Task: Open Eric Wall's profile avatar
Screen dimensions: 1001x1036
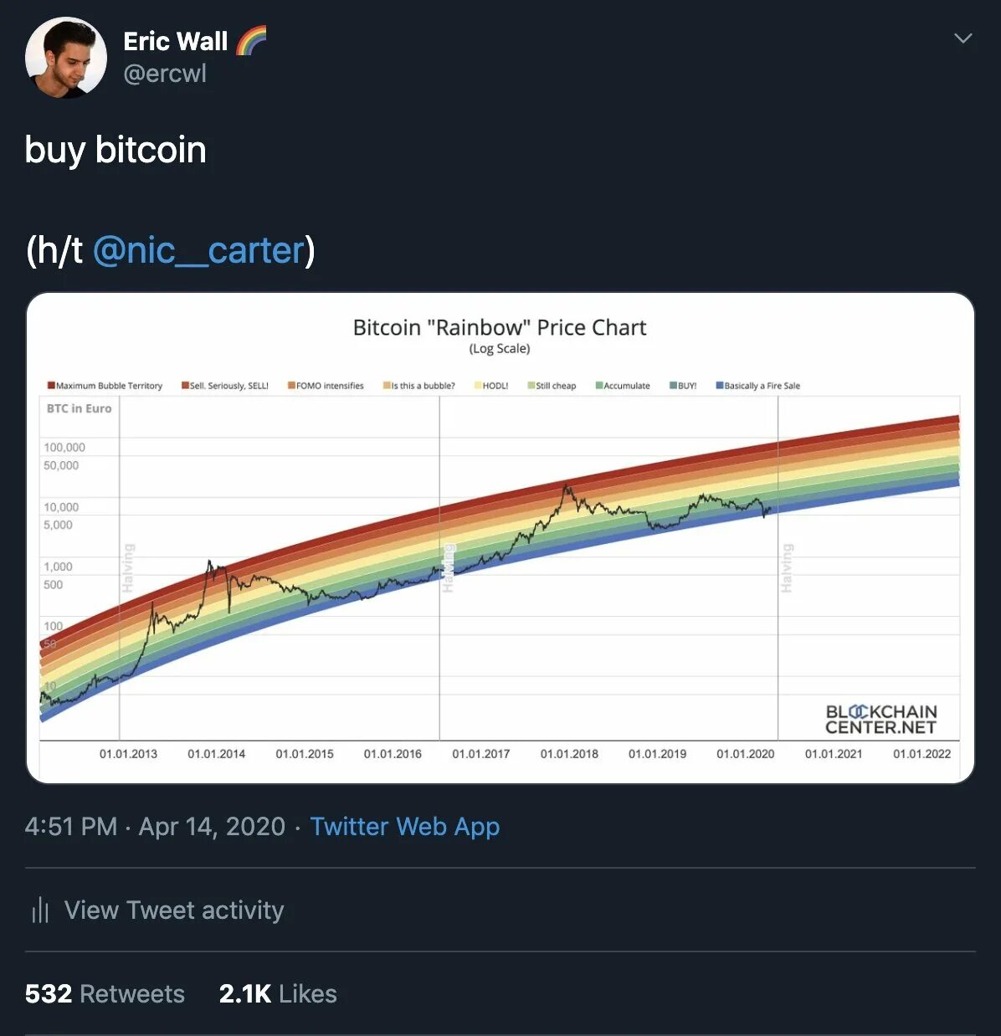Action: [x=66, y=58]
